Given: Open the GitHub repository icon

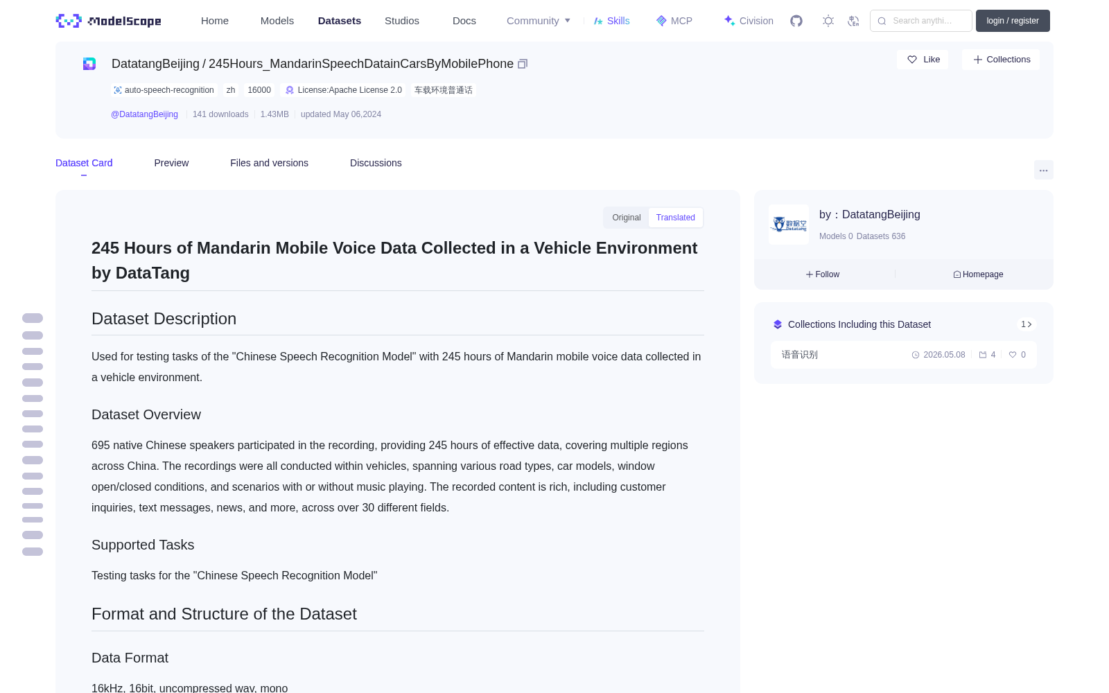Looking at the screenshot, I should (796, 21).
